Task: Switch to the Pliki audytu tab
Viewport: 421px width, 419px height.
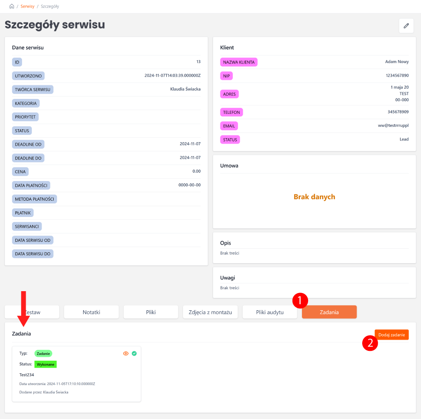Action: (x=270, y=312)
